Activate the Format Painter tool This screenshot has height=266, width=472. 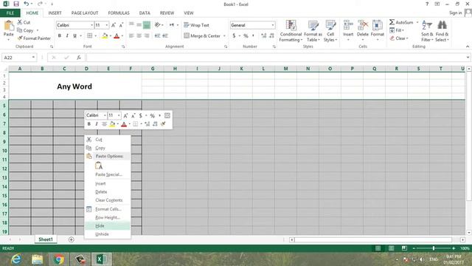pos(34,38)
